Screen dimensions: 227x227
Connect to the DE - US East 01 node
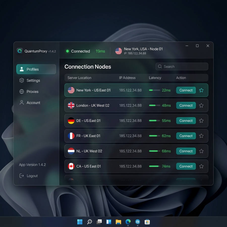coord(186,121)
